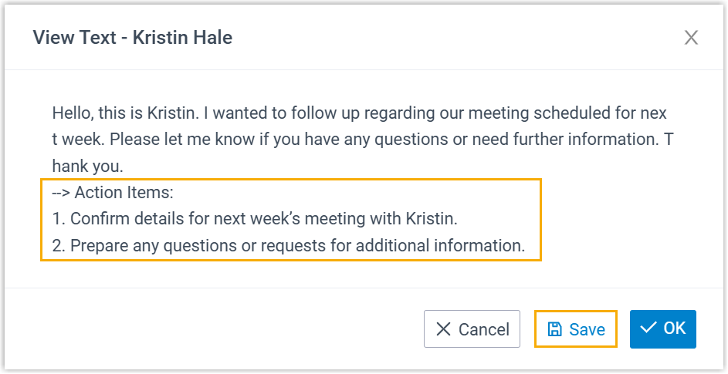Click the floppy disk Save icon
Image resolution: width=728 pixels, height=374 pixels.
click(554, 329)
